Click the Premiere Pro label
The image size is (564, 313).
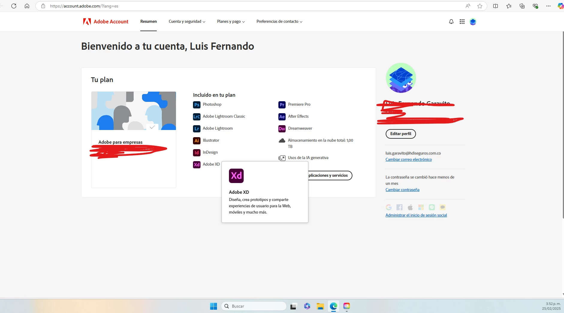(x=299, y=105)
